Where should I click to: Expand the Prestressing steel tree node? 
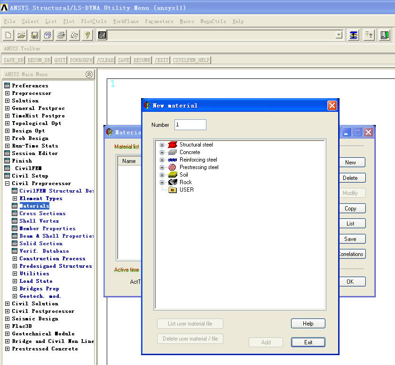tap(162, 167)
